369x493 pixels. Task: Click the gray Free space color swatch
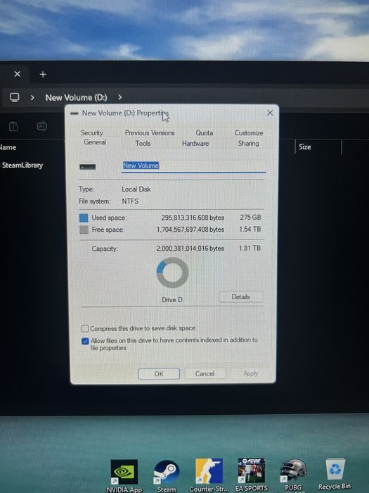point(84,230)
